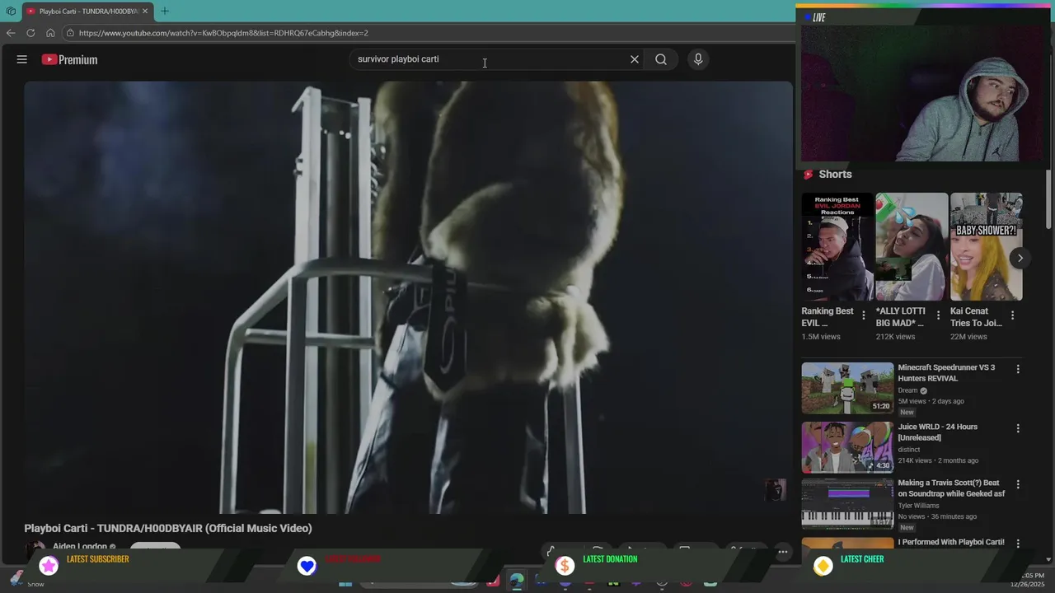Image resolution: width=1055 pixels, height=593 pixels.
Task: Open 'Making a Travis Scott(?) Beat' title
Action: (951, 488)
